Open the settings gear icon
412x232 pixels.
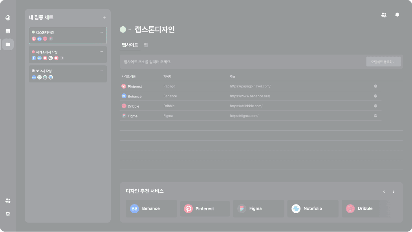point(8,214)
